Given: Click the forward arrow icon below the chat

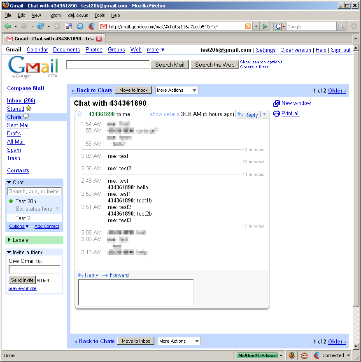Looking at the screenshot, I should coord(105,275).
